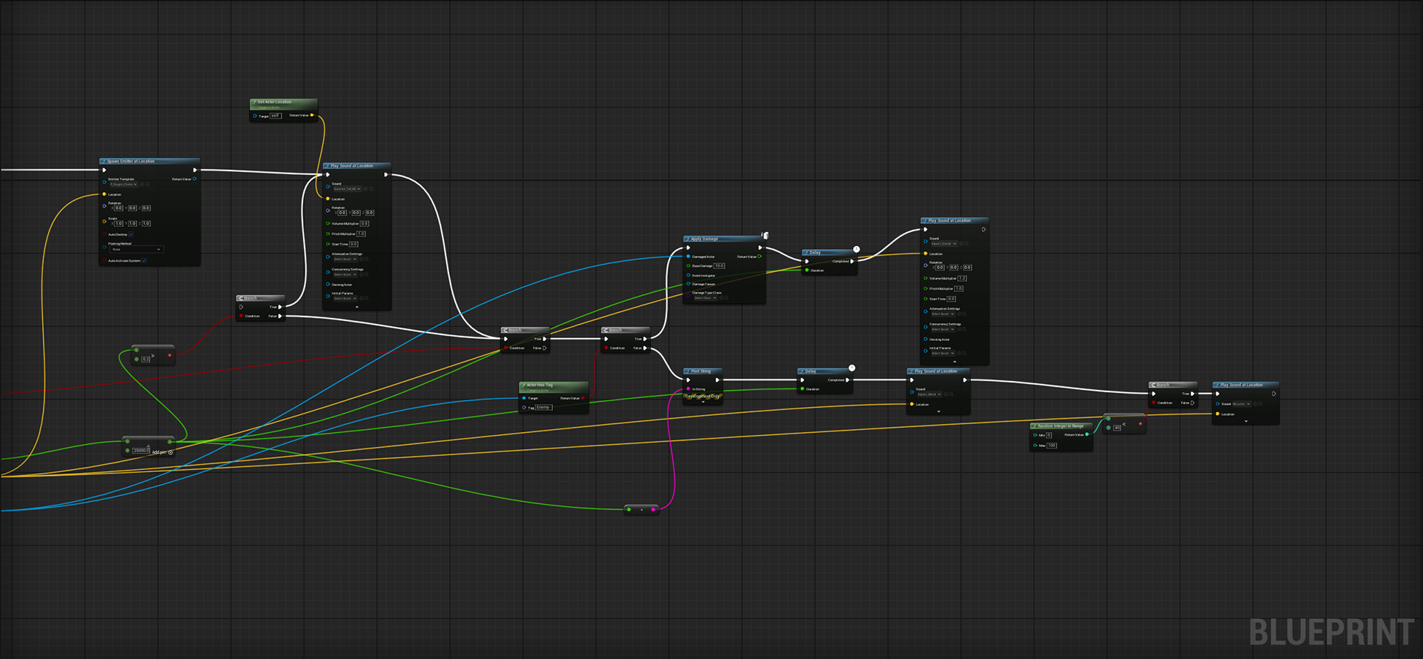This screenshot has height=659, width=1423.
Task: Click the Volume Multiplier field showing 1.2
Action: pyautogui.click(x=962, y=279)
